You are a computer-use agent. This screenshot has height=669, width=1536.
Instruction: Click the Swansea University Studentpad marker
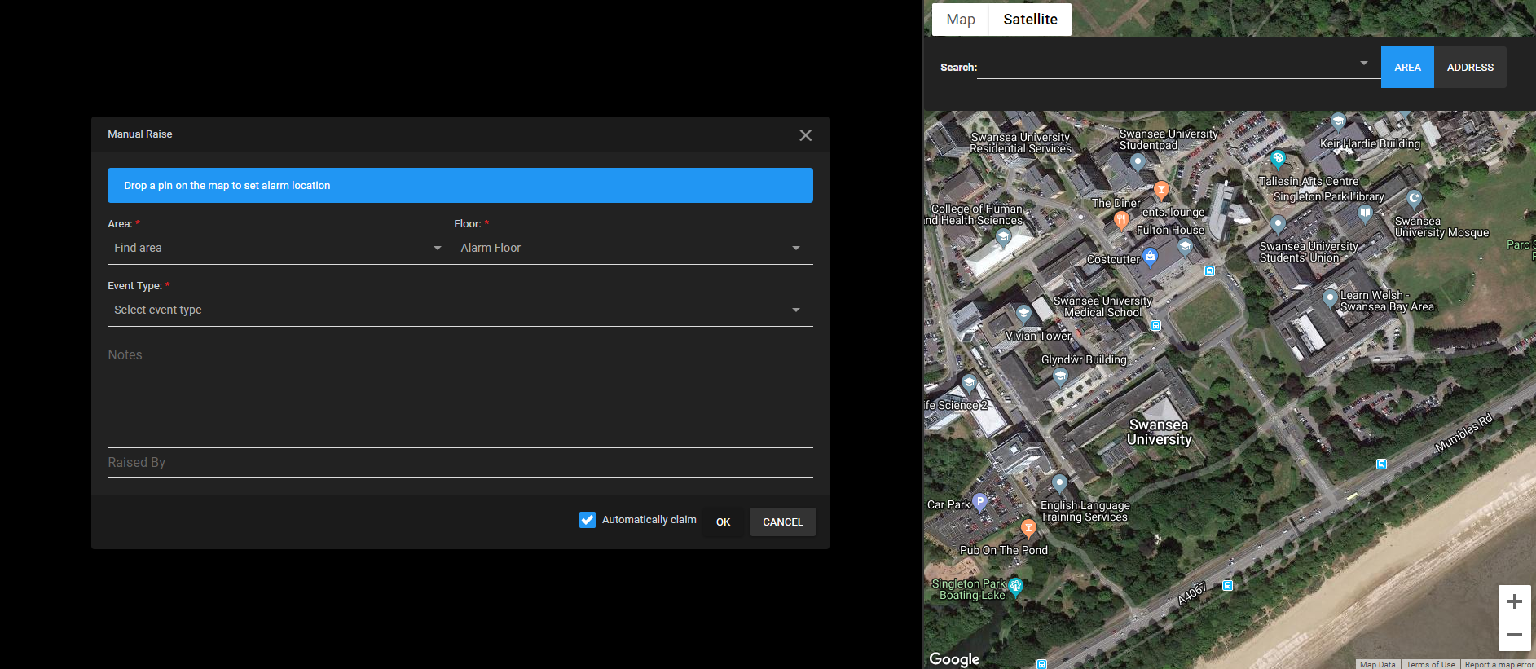tap(1138, 162)
